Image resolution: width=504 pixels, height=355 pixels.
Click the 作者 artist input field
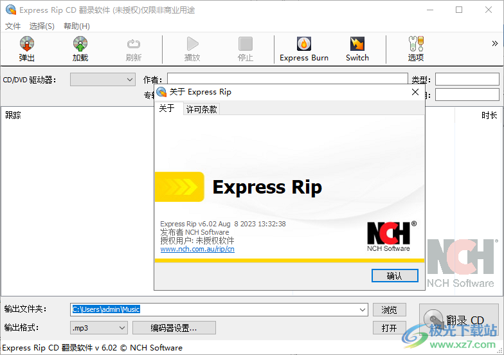click(287, 78)
